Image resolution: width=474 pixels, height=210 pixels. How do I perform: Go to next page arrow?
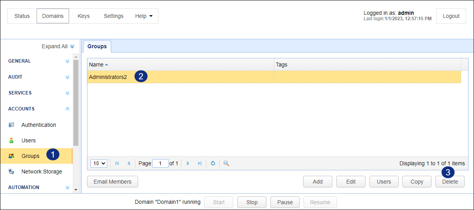point(188,163)
